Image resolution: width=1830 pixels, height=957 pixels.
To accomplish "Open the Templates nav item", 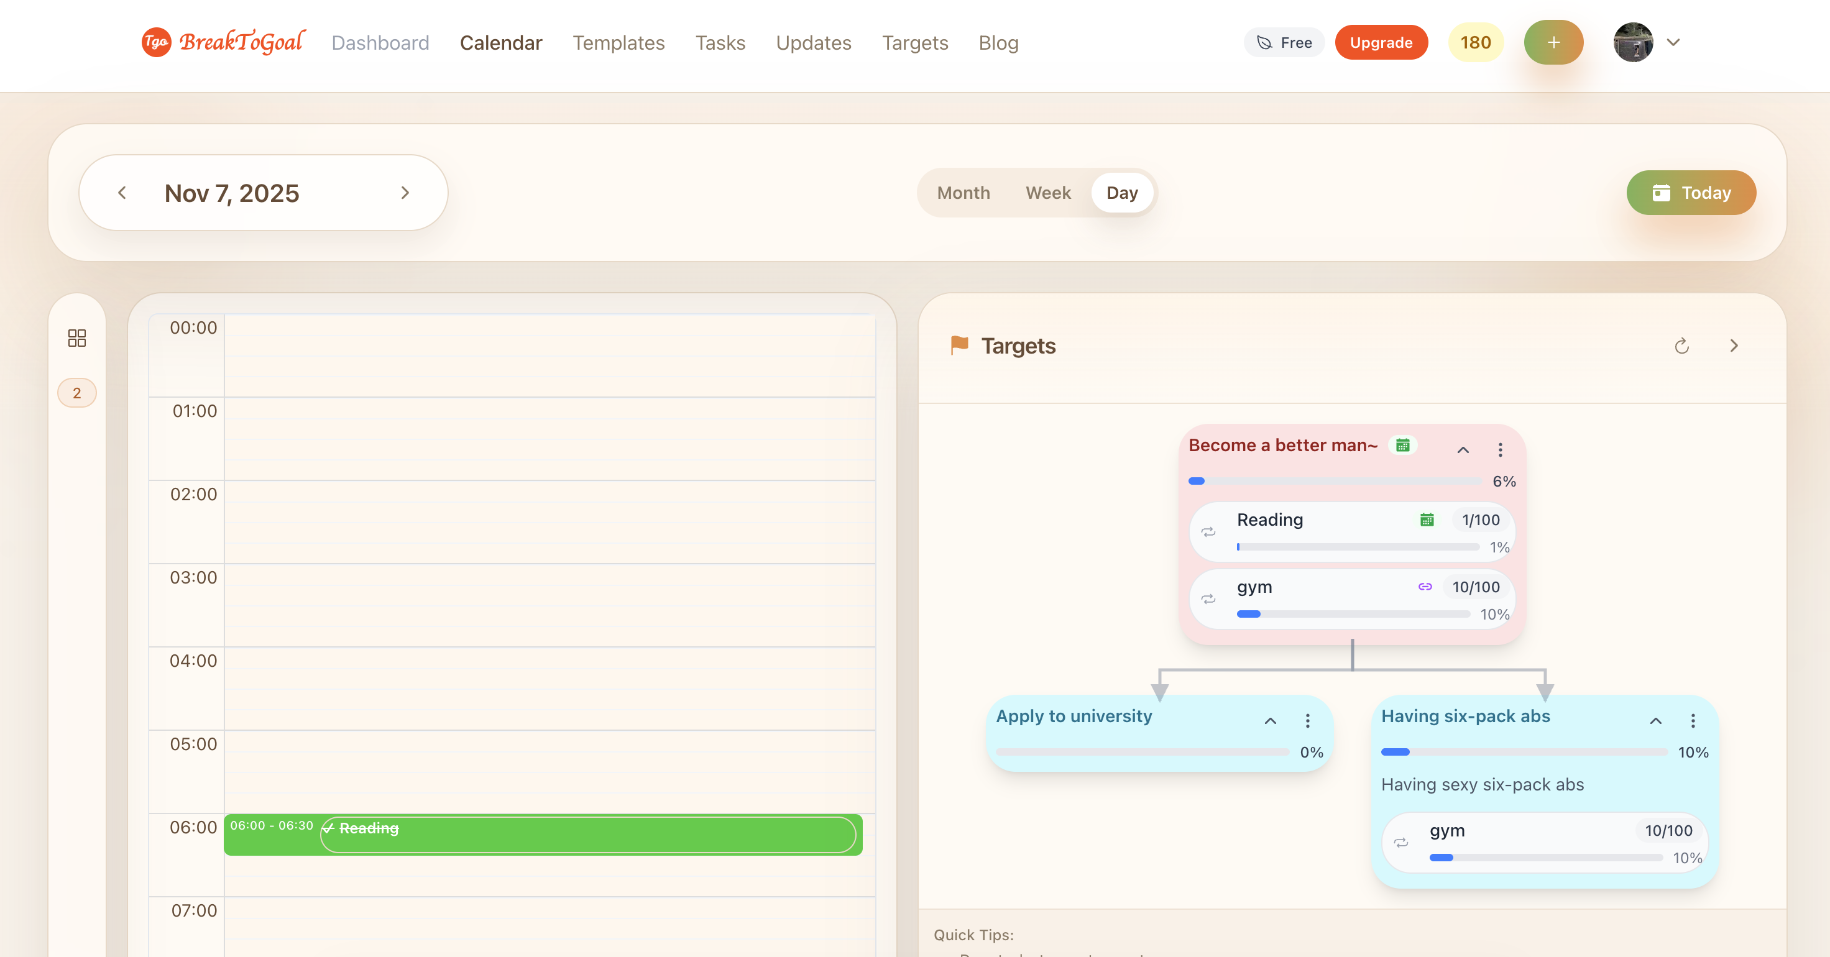I will pos(618,43).
